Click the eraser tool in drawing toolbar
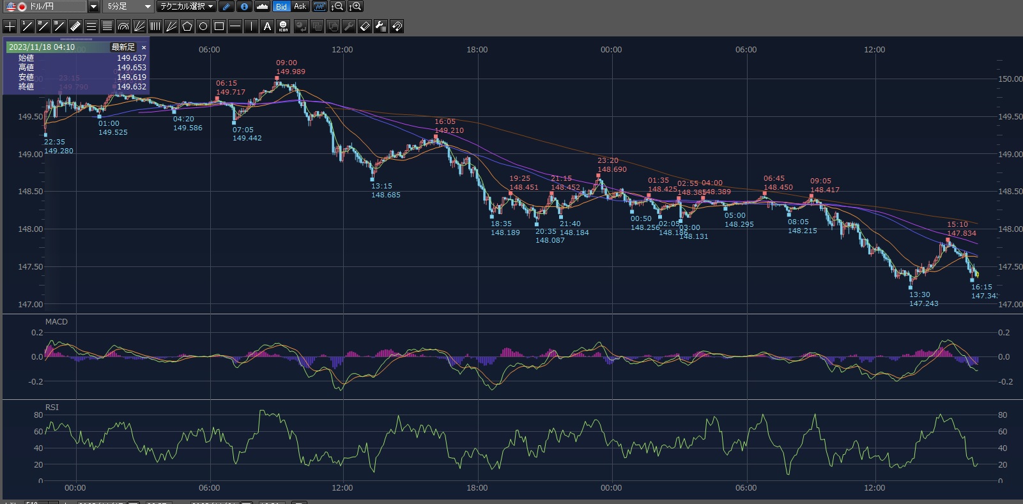This screenshot has width=1023, height=504. pyautogui.click(x=365, y=26)
